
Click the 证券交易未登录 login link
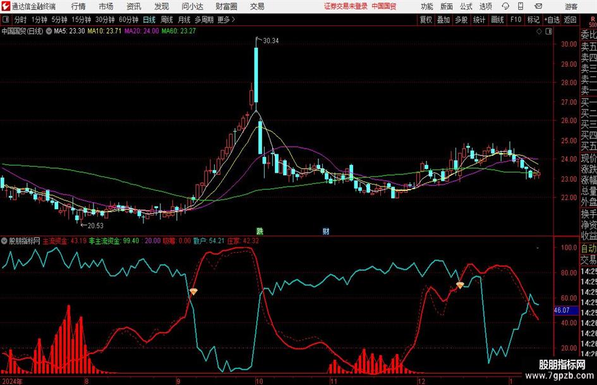346,6
